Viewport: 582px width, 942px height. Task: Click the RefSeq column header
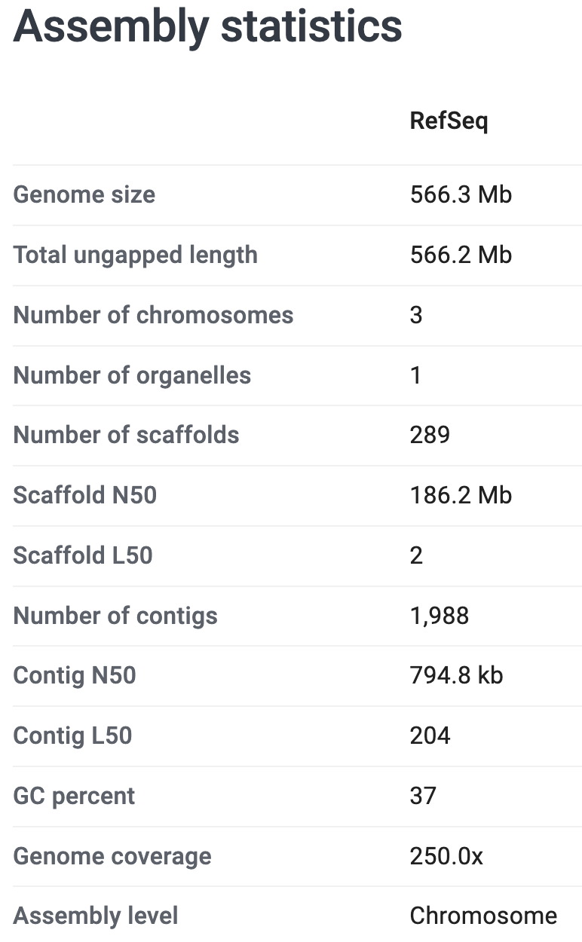pyautogui.click(x=449, y=121)
